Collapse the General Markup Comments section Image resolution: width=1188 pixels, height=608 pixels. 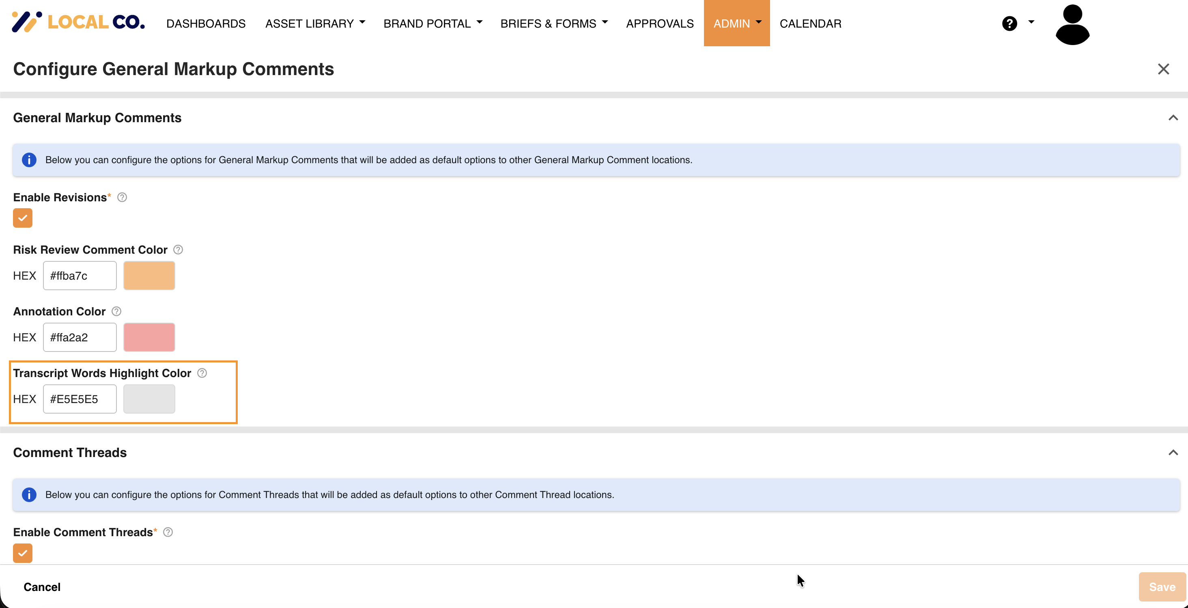[x=1173, y=118]
